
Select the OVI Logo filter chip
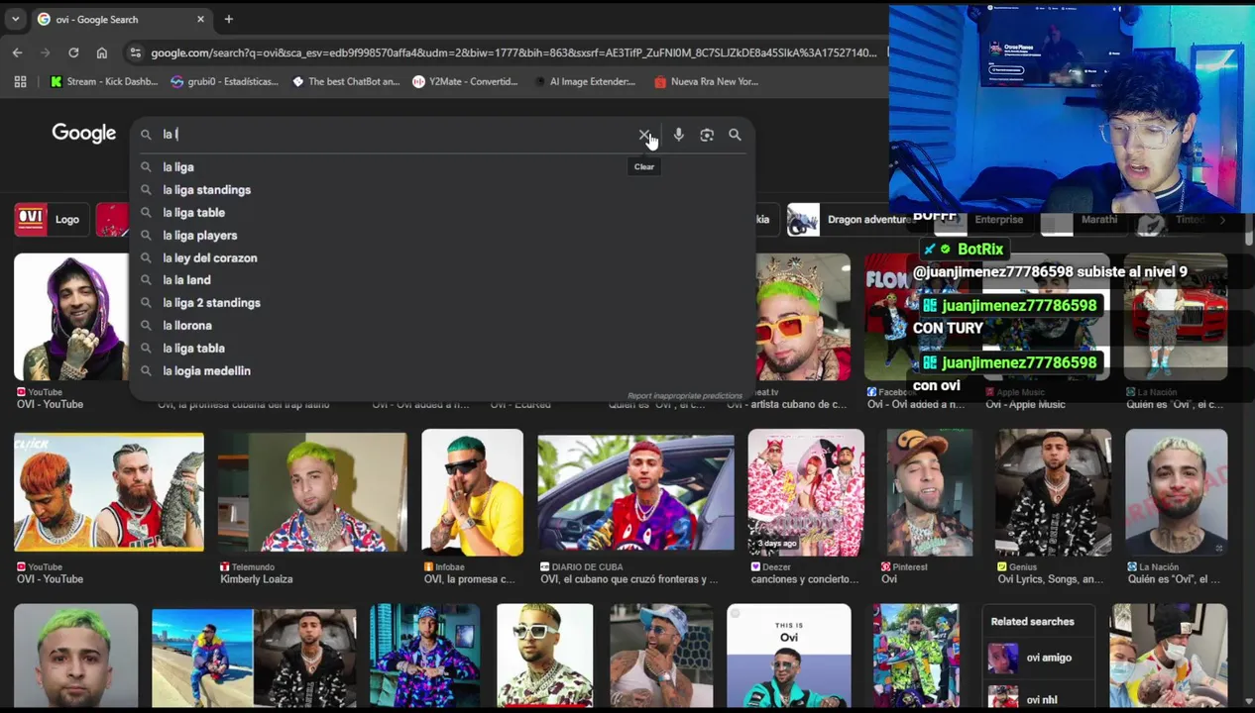51,220
